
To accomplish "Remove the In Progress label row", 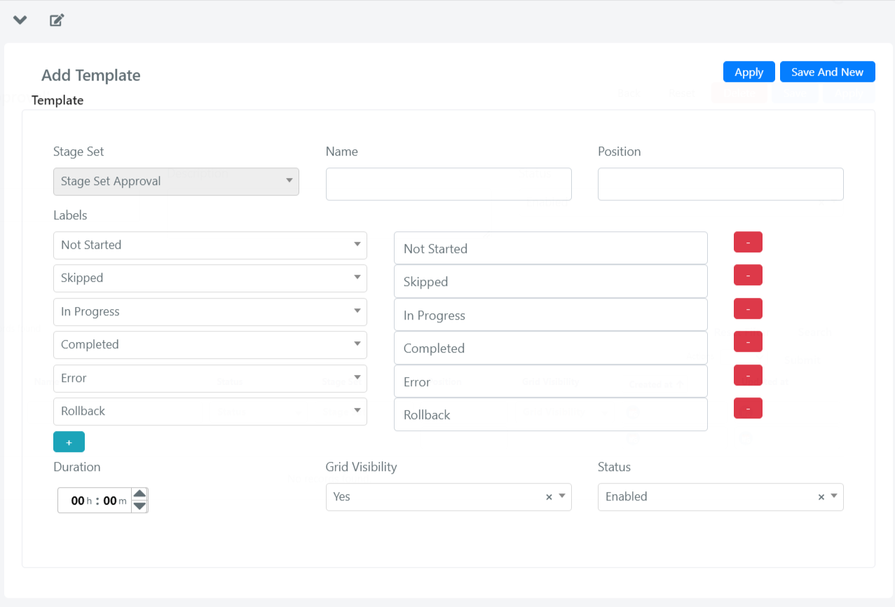I will 748,308.
